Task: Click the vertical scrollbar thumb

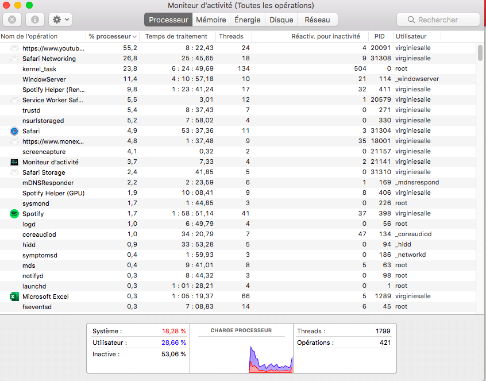Action: point(480,53)
